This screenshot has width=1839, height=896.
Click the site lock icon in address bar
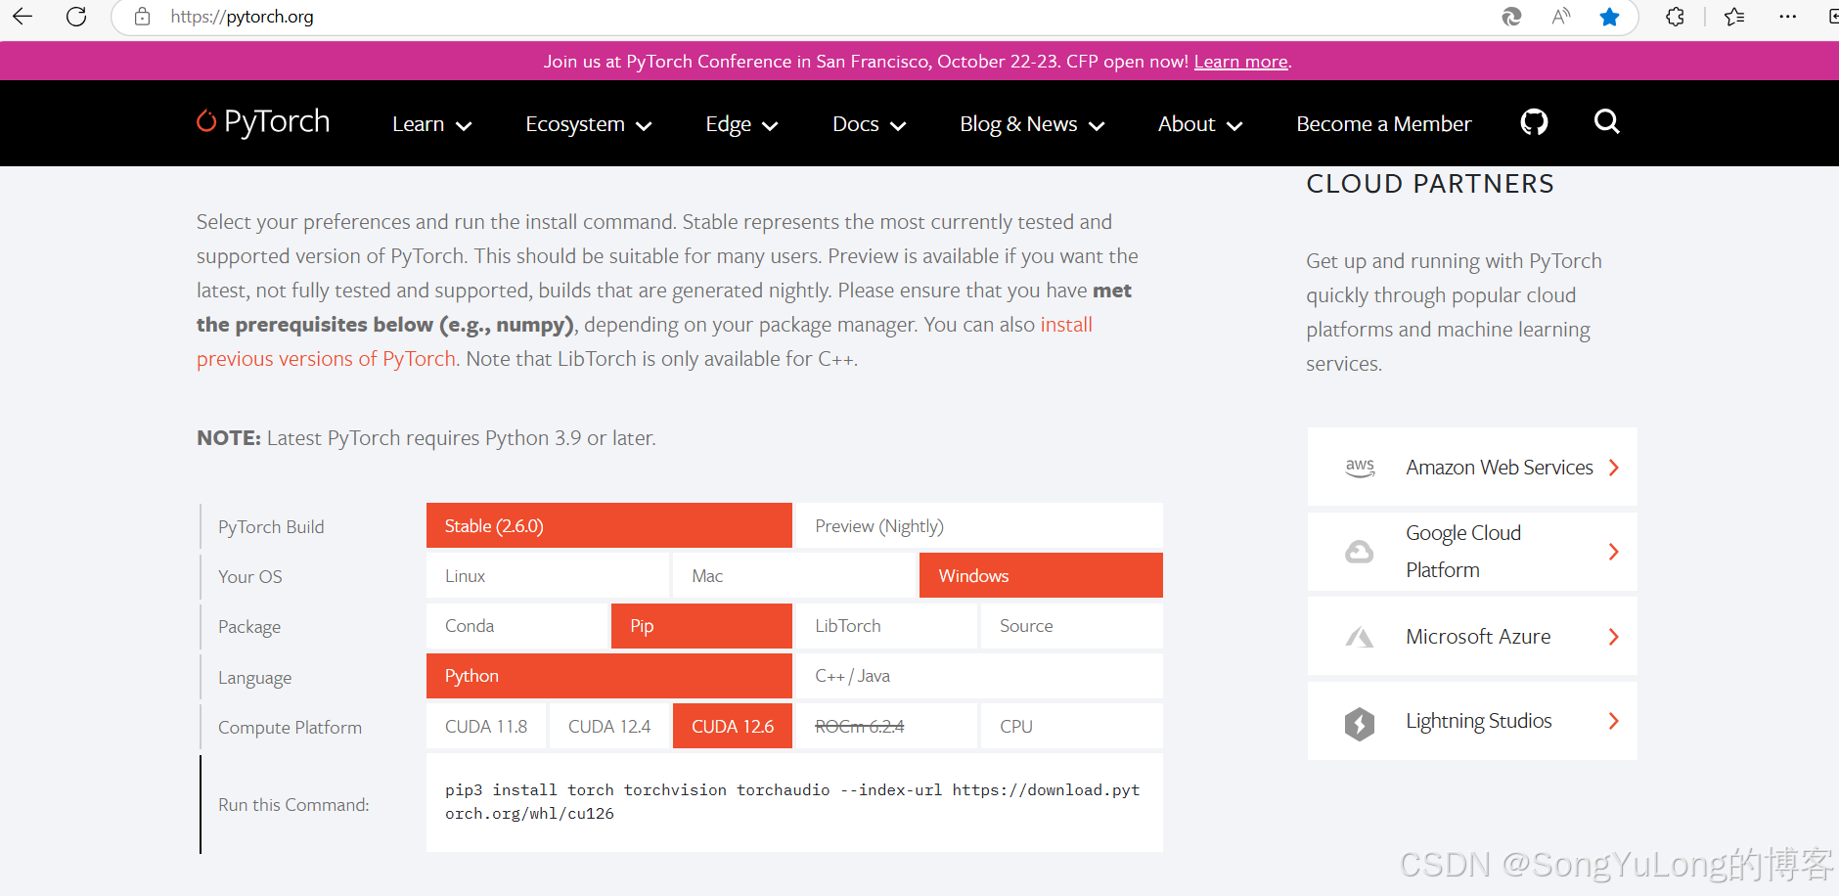[143, 17]
